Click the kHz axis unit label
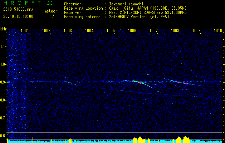Viewport: 225px width, 143px height. (x=3, y=29)
